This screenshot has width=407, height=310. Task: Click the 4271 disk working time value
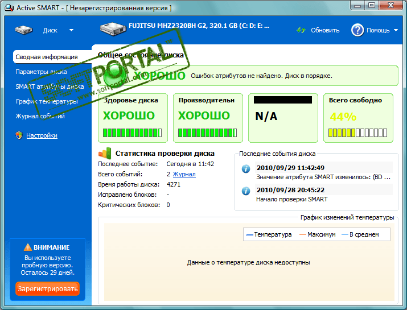pos(174,184)
